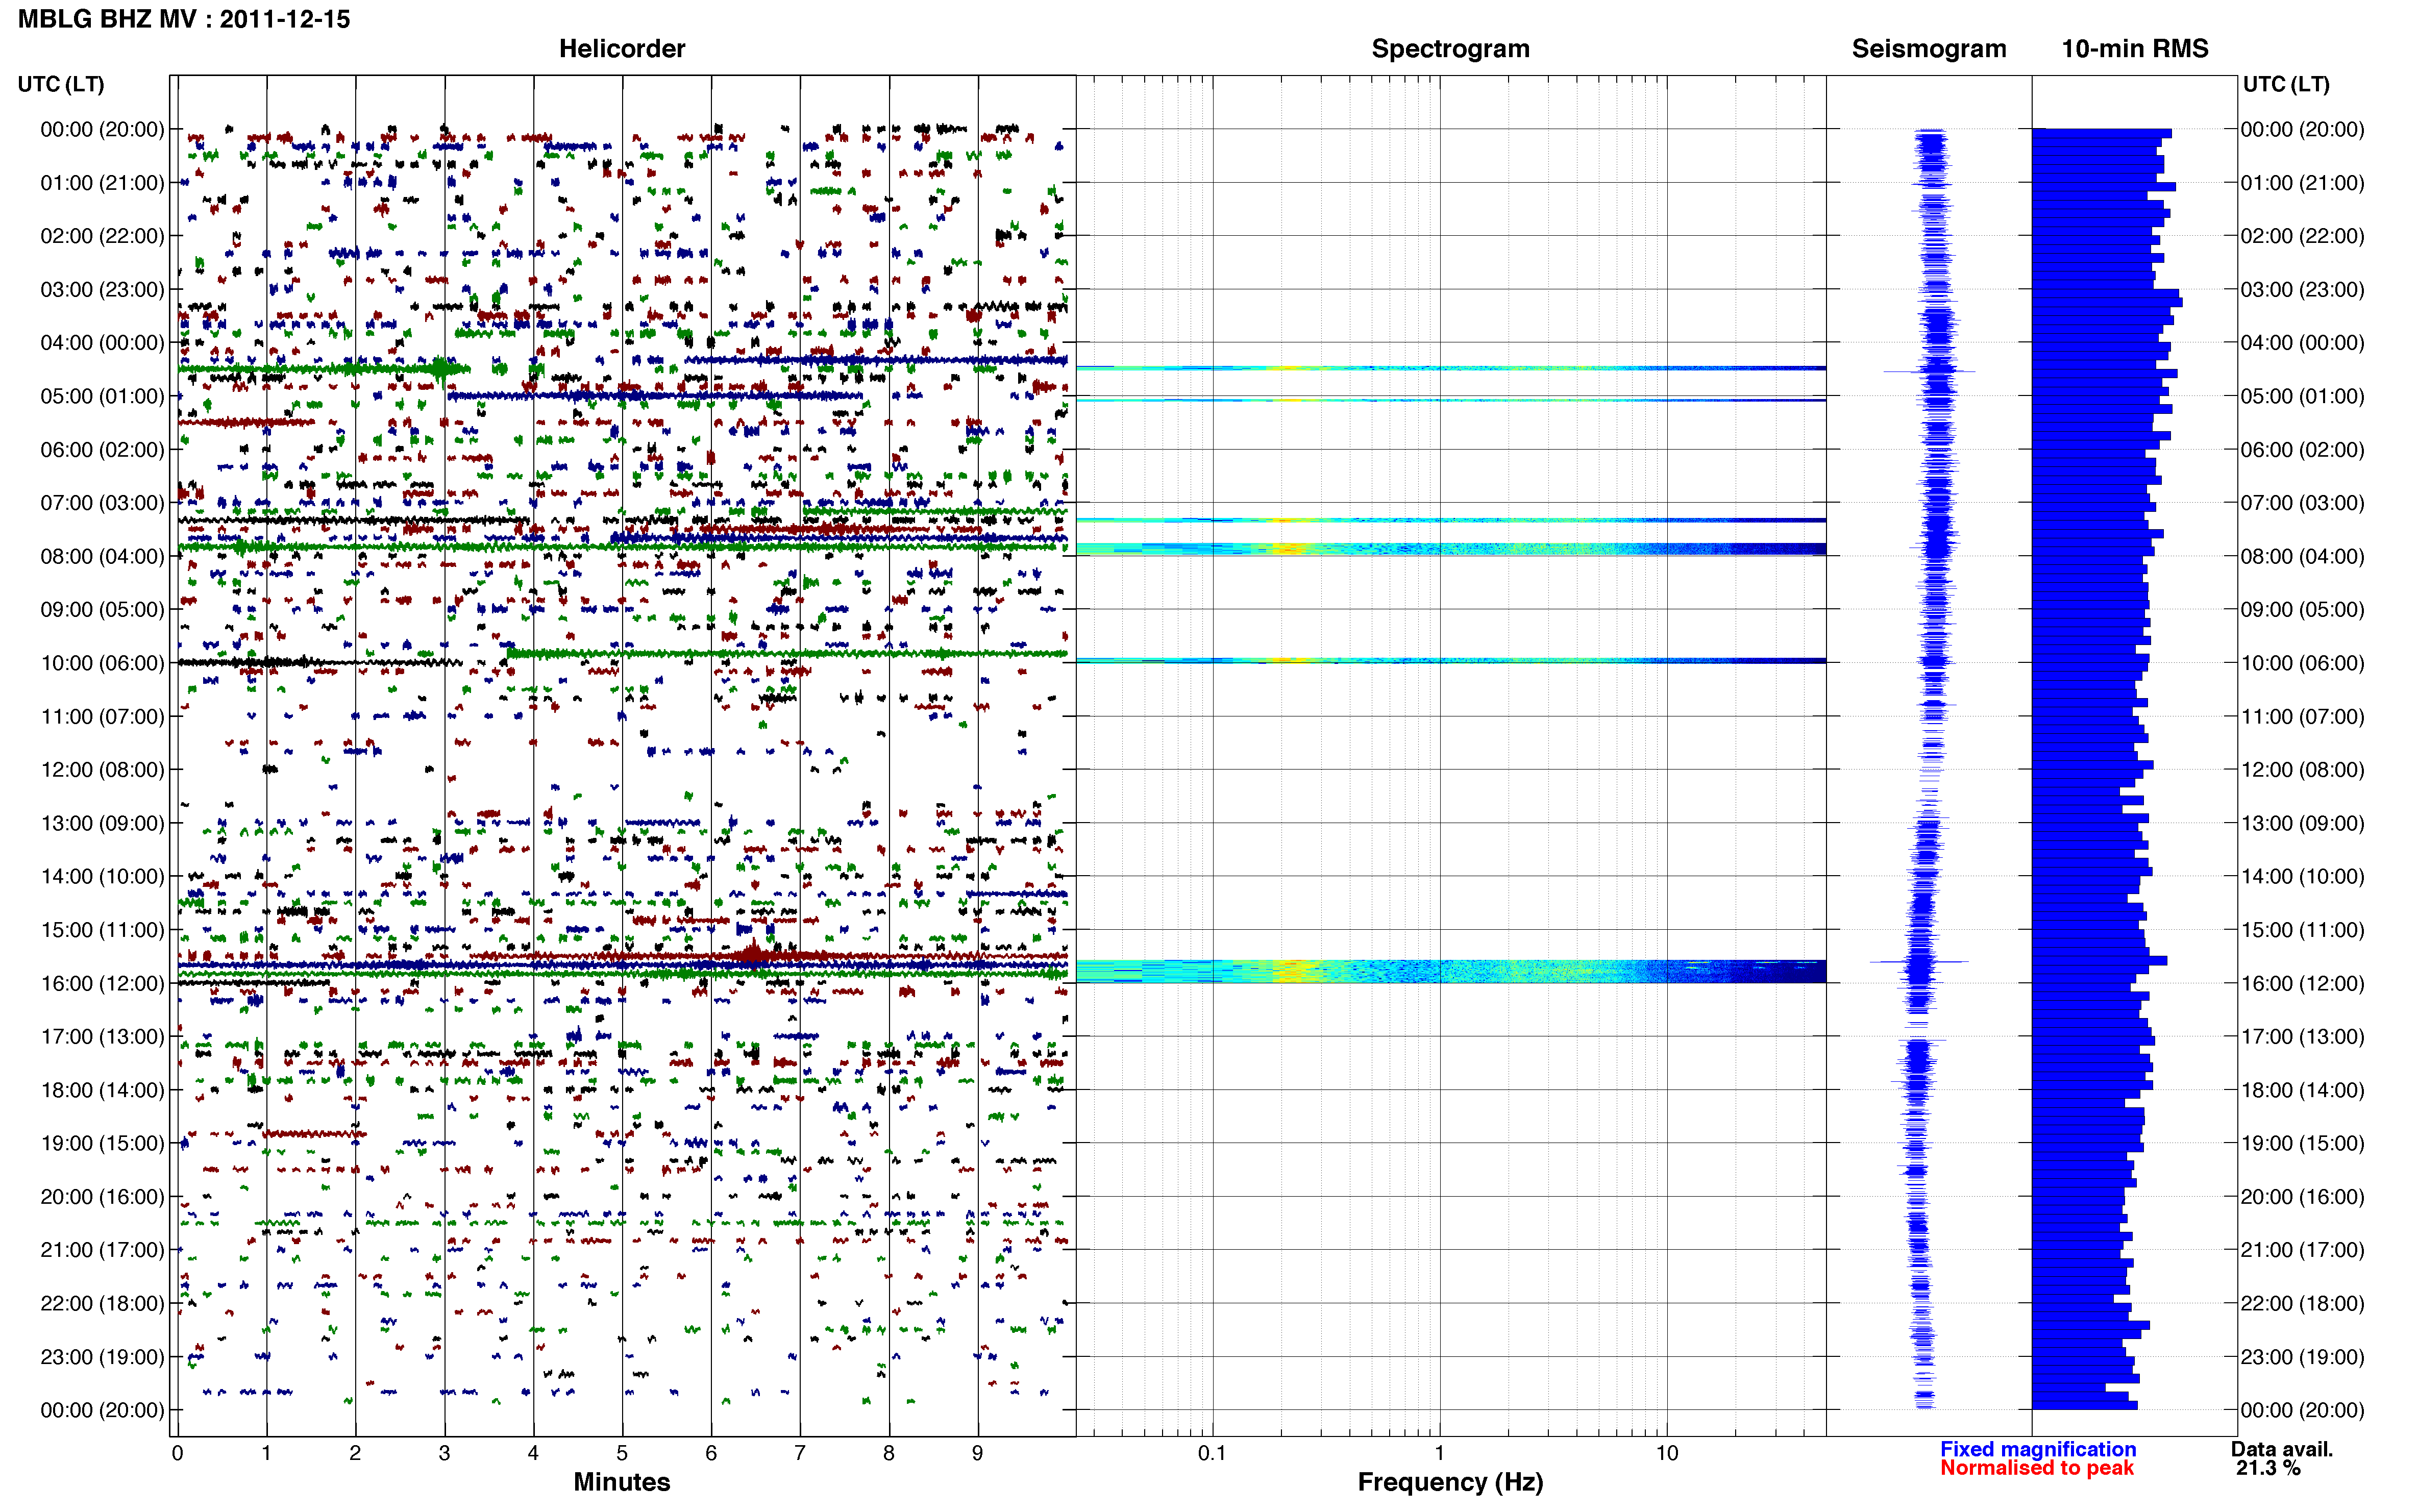Viewport: 2419px width, 1512px height.
Task: Click left time label '12:00 (08:00)'
Action: (x=102, y=769)
